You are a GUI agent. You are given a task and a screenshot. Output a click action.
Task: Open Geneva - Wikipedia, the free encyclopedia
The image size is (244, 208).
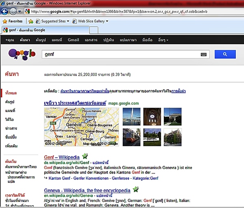(x=87, y=191)
